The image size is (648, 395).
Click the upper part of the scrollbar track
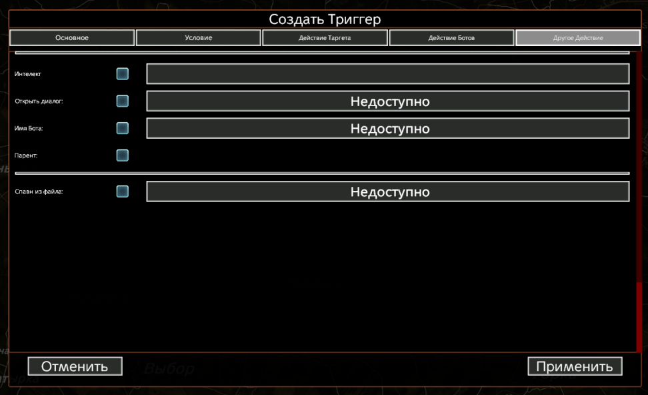(x=639, y=133)
